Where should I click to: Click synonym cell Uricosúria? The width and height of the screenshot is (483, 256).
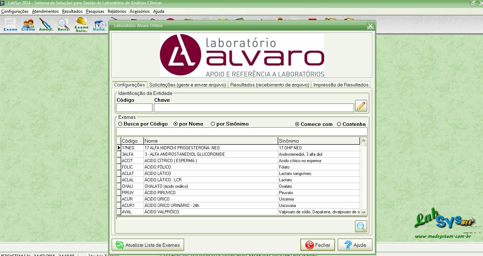(319, 206)
